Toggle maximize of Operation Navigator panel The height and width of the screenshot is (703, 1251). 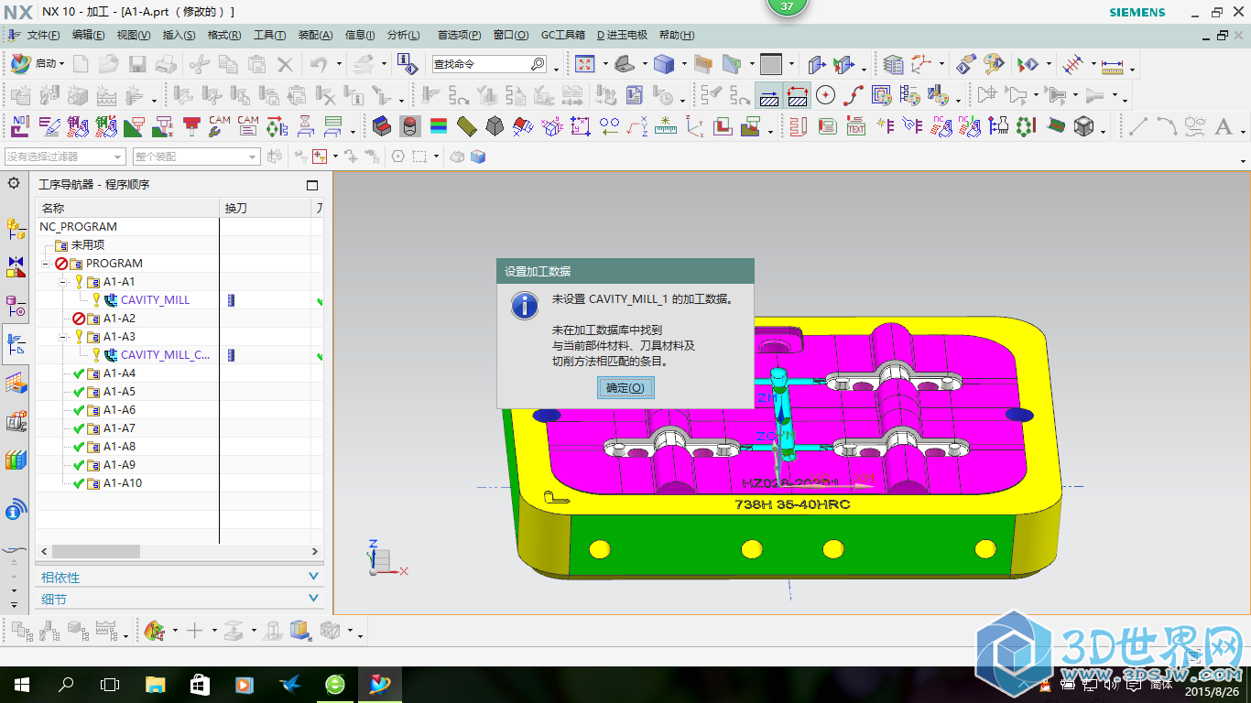[312, 185]
